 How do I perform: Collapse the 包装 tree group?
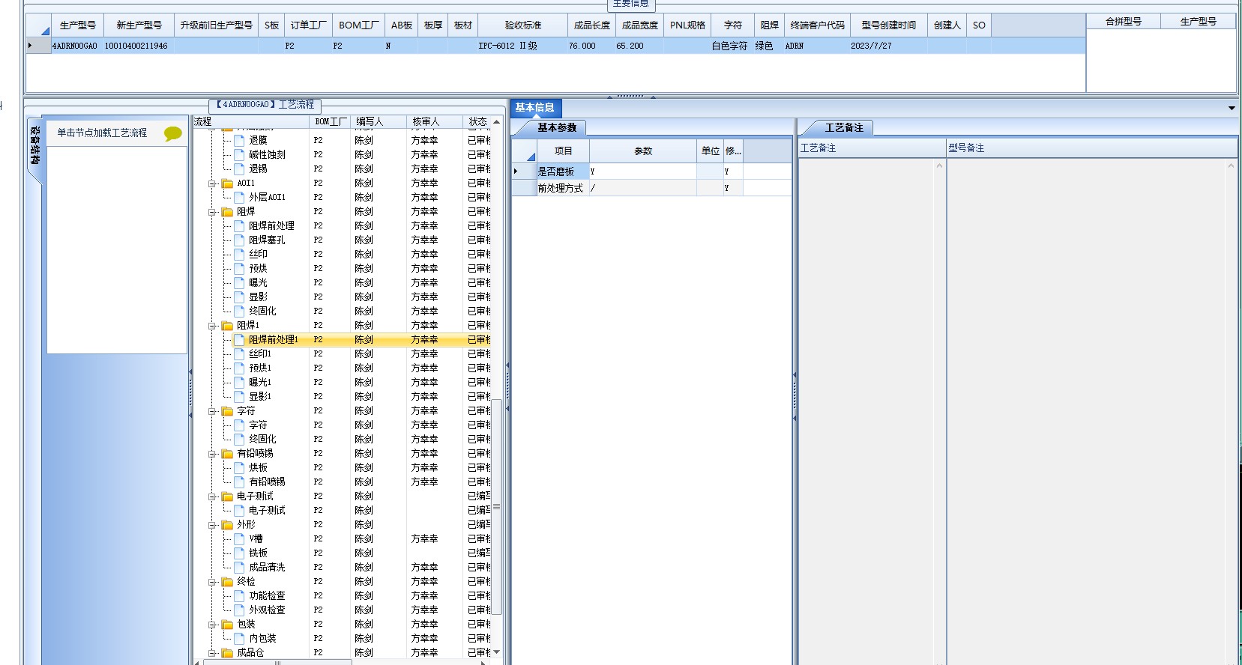point(212,625)
